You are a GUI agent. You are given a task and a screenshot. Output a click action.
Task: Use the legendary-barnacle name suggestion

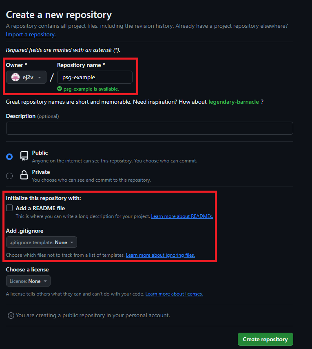[233, 102]
